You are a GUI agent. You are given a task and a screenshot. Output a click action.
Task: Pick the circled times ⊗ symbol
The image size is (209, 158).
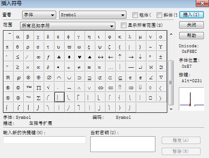29,77
